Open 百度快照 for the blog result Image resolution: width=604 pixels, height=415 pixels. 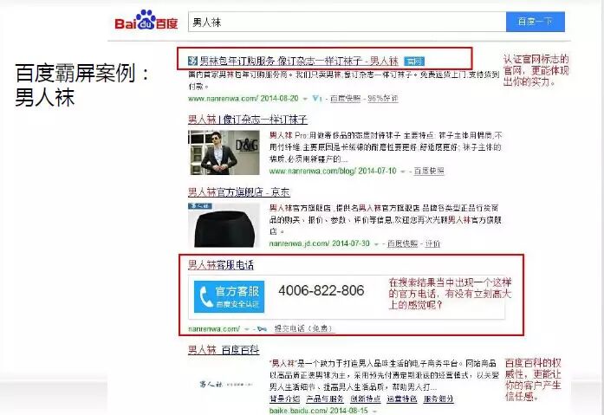429,171
